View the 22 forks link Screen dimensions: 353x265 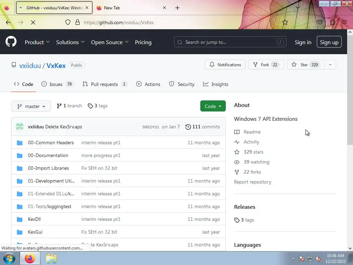248,172
